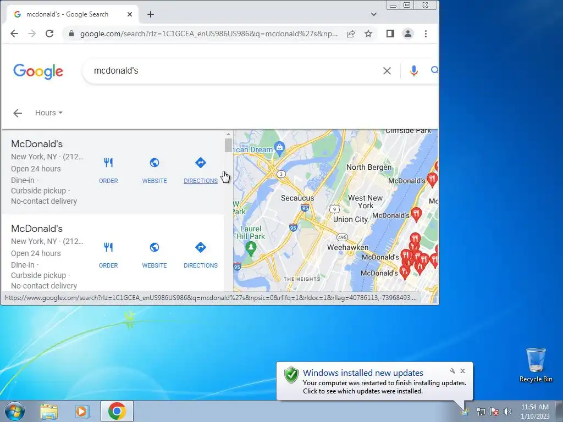Open the Chrome three-dot menu
Screen dimensions: 563x422
click(x=426, y=34)
